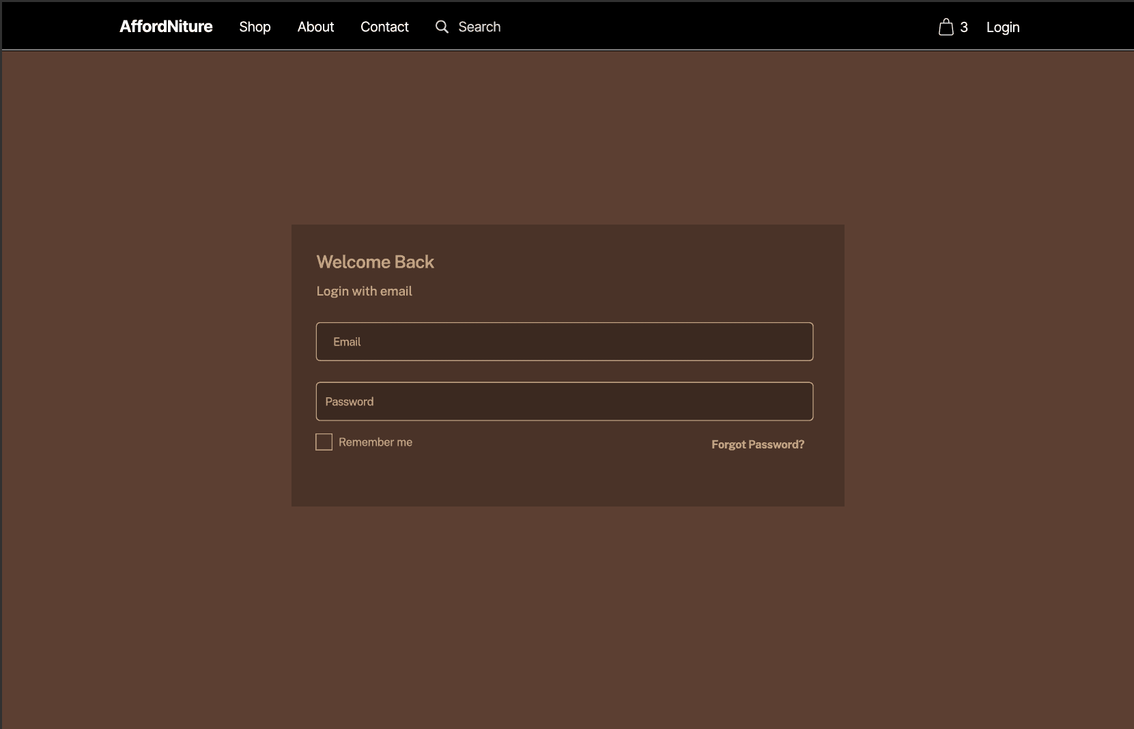
Task: Click the Password placeholder text
Action: click(349, 402)
